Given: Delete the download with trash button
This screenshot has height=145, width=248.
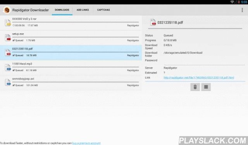Looking at the screenshot, I should 195,87.
